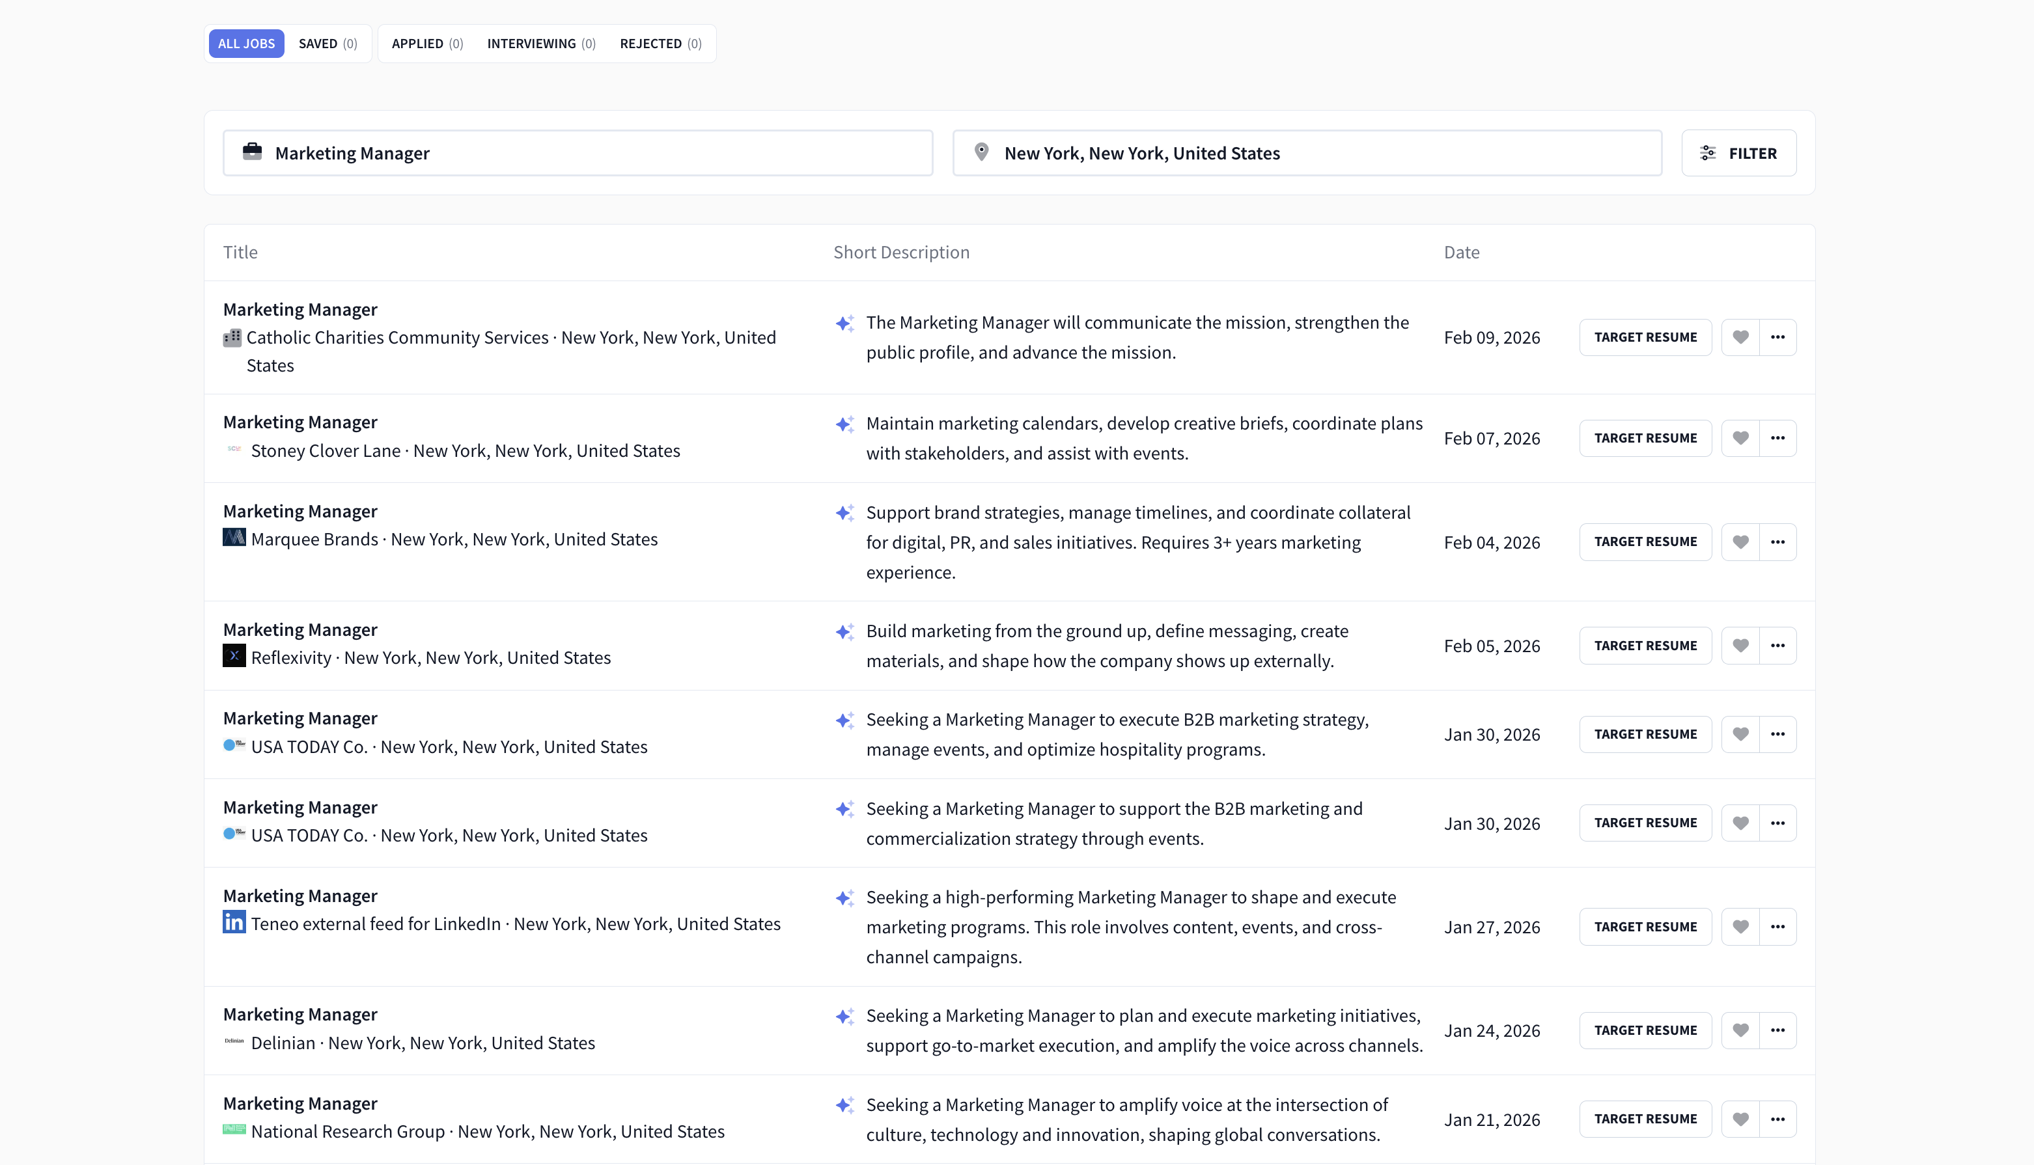Click the briefcase icon in job search
2034x1165 pixels.
(252, 152)
